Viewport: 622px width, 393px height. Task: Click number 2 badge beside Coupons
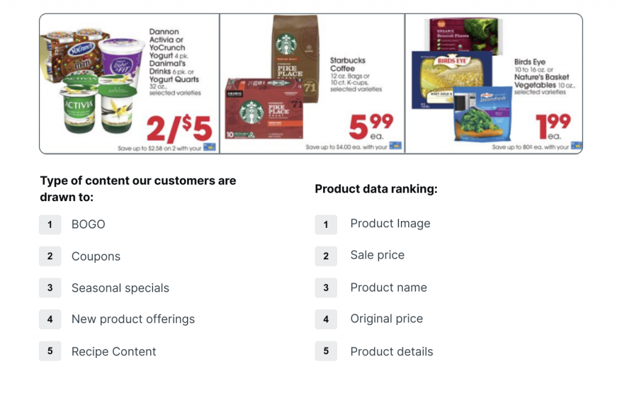[x=50, y=256]
